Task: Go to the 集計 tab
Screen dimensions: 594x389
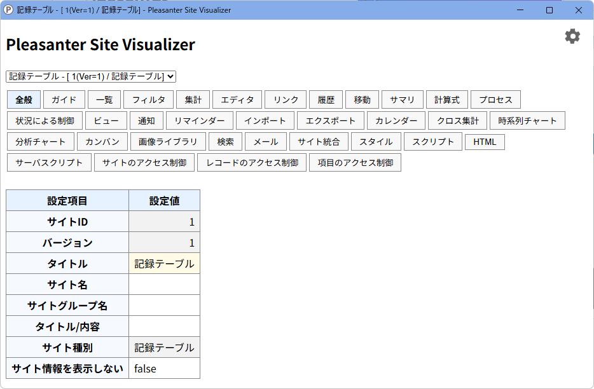Action: [x=193, y=100]
